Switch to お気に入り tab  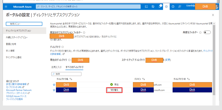pyautogui.click(x=56, y=67)
